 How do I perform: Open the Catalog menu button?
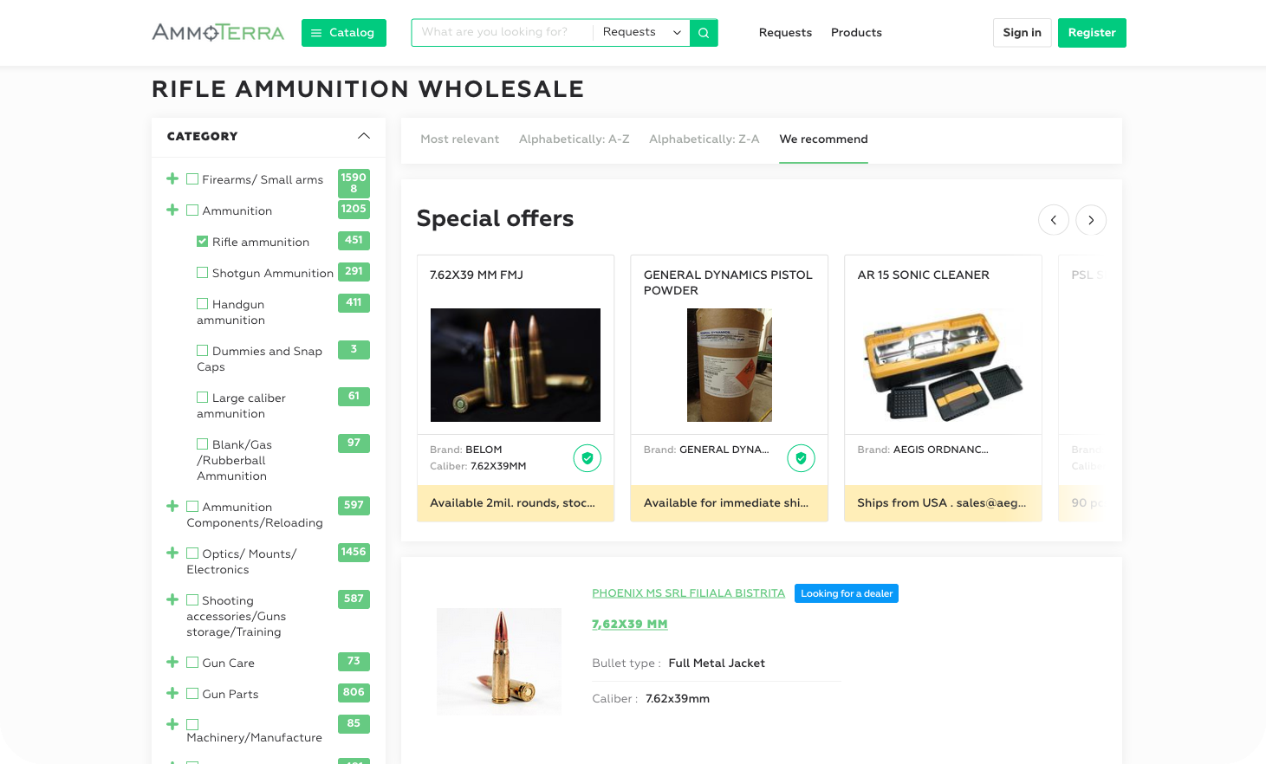click(x=344, y=33)
